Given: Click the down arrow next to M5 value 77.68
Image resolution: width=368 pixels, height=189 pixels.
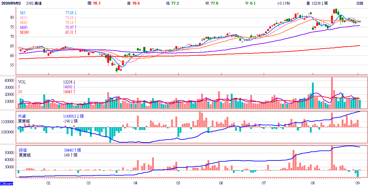Looking at the screenshot, I should pos(75,13).
